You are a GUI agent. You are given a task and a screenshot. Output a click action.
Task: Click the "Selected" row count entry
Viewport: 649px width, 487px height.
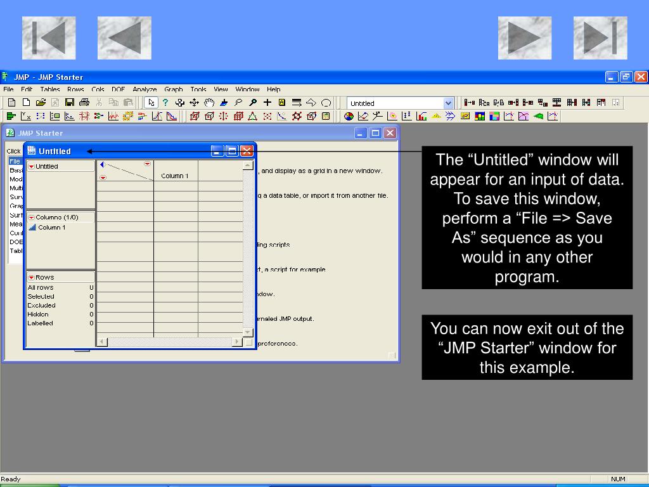pos(41,297)
